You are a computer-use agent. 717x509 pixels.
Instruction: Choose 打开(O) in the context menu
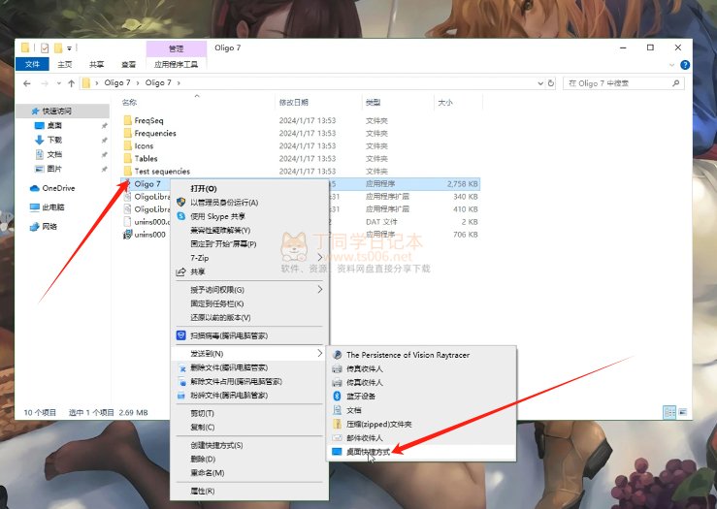coord(249,188)
